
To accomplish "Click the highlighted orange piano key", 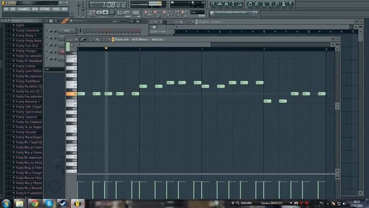I will [71, 94].
